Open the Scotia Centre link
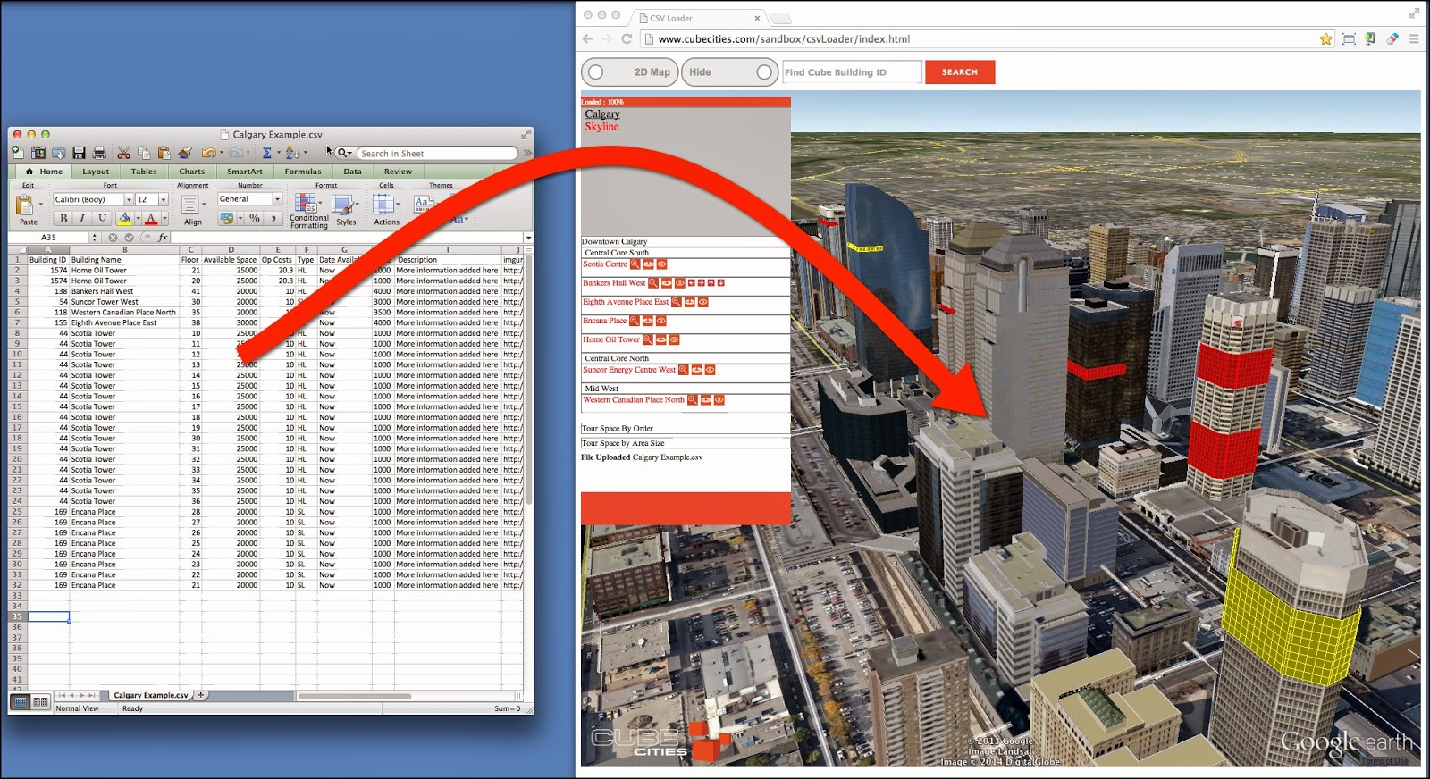This screenshot has width=1430, height=779. (x=605, y=264)
